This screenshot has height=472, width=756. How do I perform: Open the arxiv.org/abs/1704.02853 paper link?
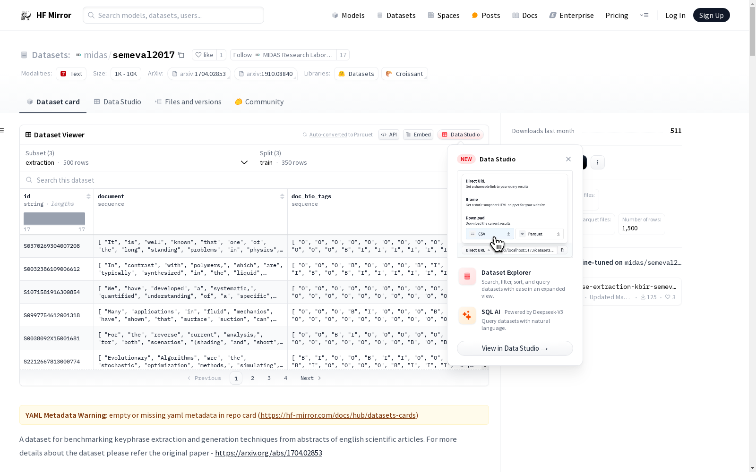pyautogui.click(x=268, y=453)
